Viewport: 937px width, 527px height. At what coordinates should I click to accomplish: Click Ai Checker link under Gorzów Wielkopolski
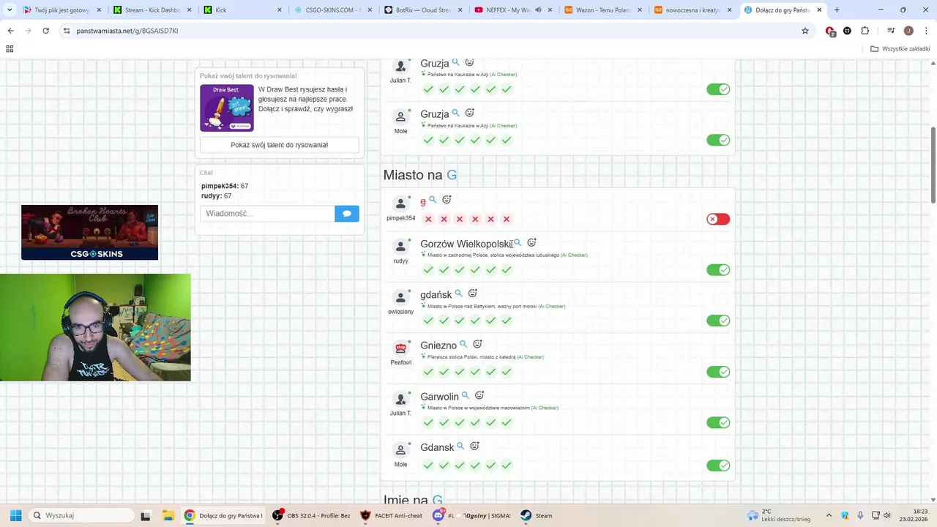[574, 255]
